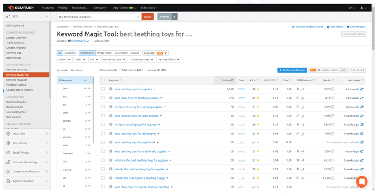Check the box for 'best teething toys for puppies'
The width and height of the screenshot is (378, 193).
click(103, 89)
